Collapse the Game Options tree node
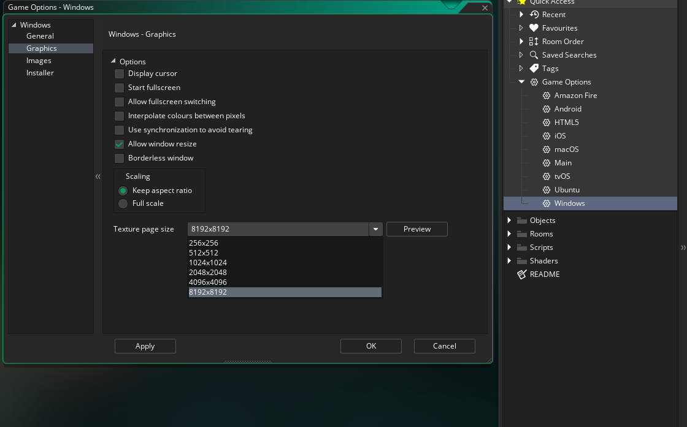 521,82
